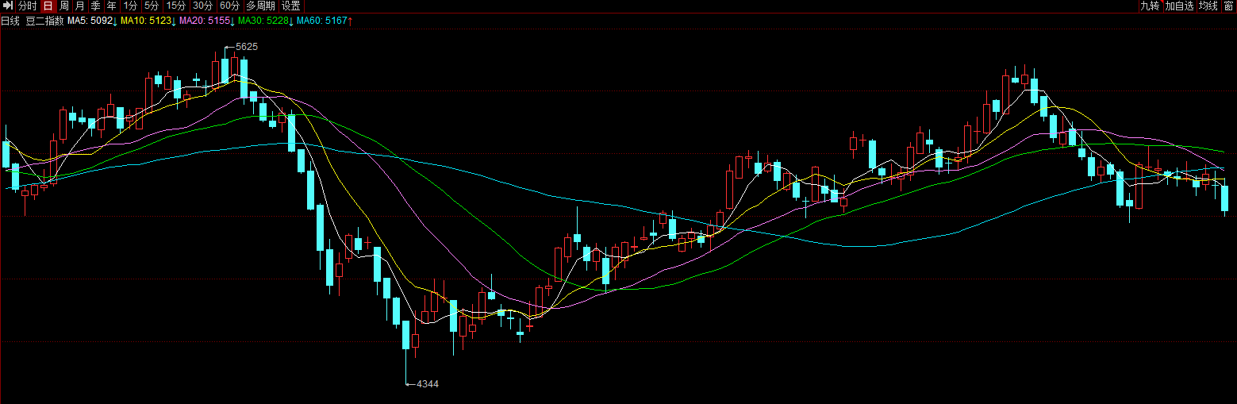The height and width of the screenshot is (404, 1237).
Task: Select the 60分 period tab
Action: 230,6
